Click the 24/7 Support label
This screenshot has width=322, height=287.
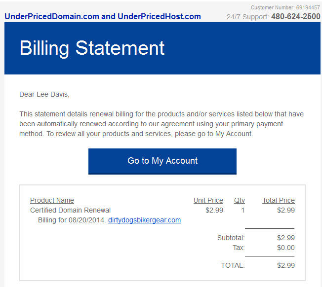point(247,17)
